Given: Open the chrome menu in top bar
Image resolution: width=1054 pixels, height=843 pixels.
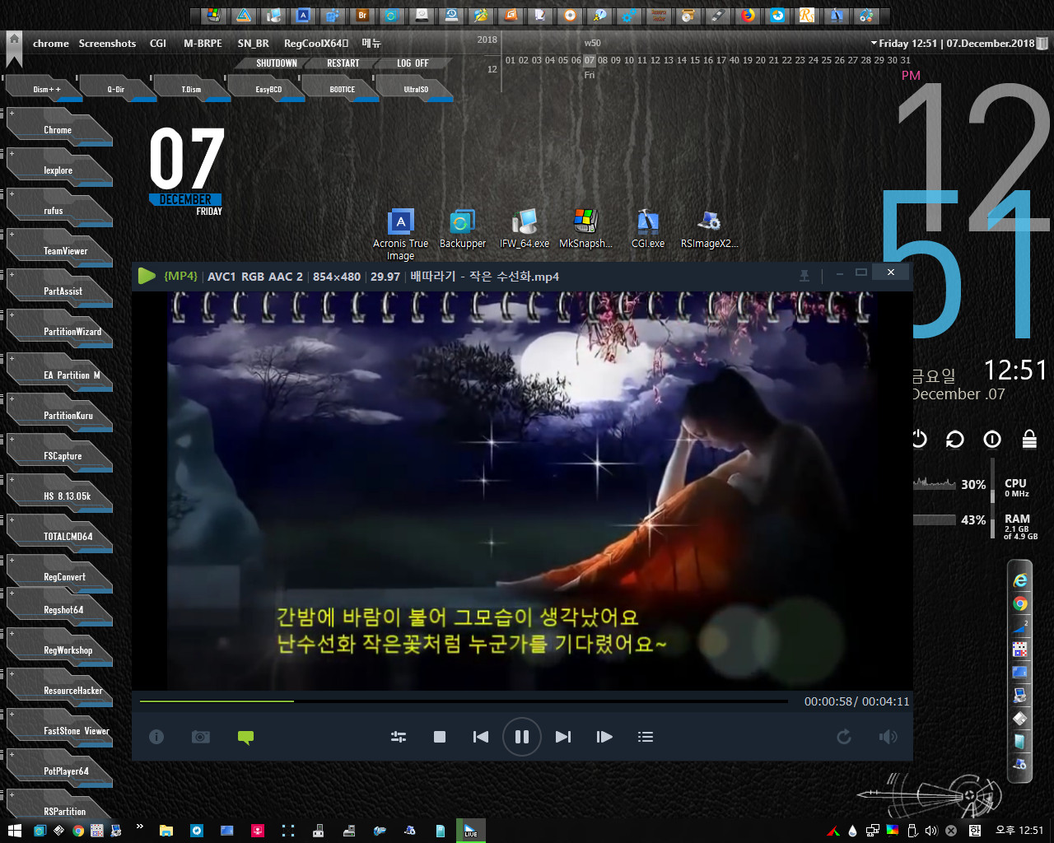Looking at the screenshot, I should (51, 44).
